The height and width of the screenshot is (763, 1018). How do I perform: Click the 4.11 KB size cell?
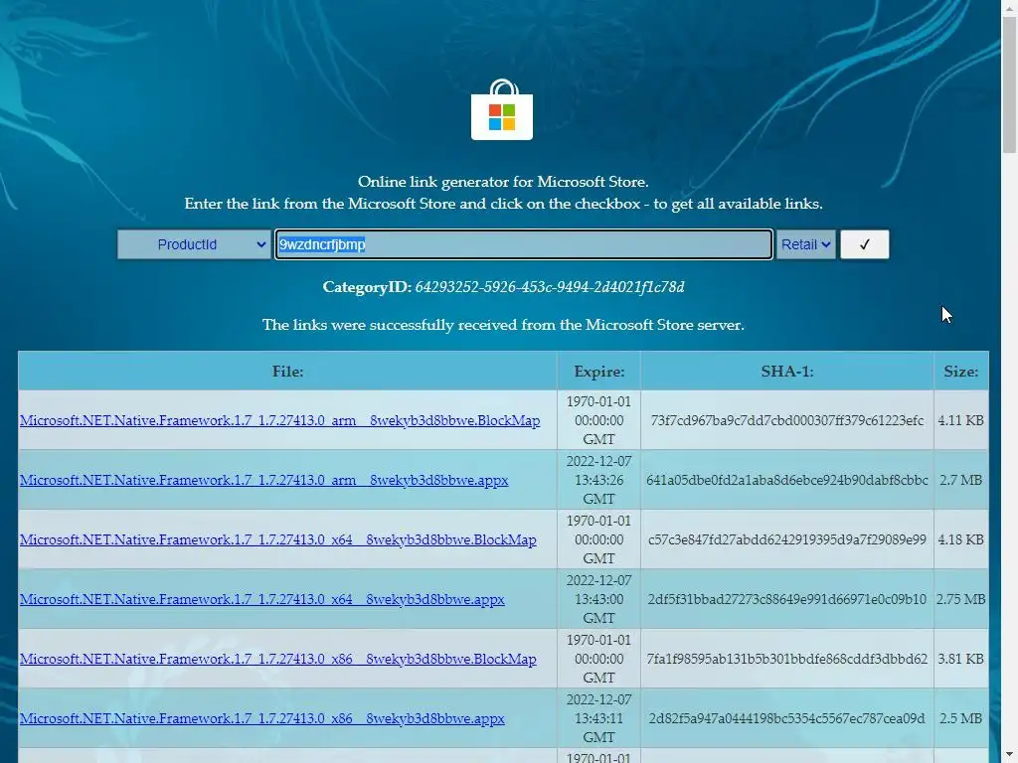tap(961, 420)
